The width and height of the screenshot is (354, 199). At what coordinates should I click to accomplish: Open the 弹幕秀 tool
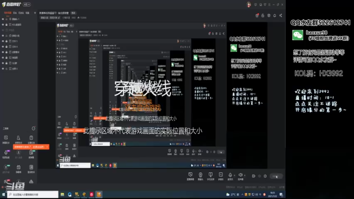[18, 169]
